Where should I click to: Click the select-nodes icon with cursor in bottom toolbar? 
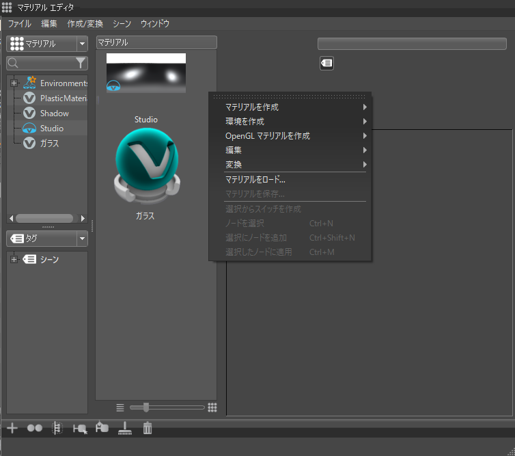[80, 429]
